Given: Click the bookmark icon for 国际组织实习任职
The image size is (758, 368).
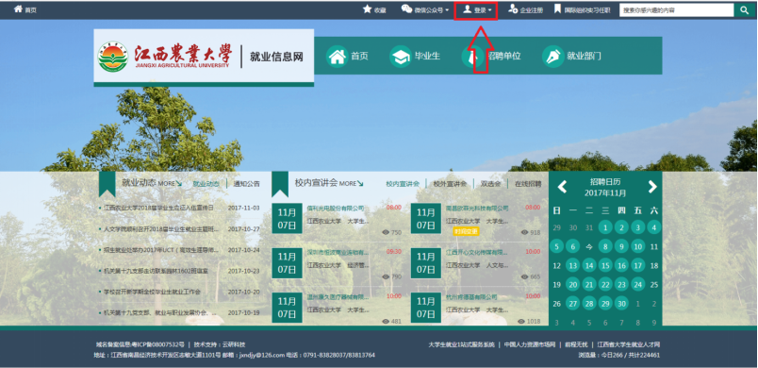Looking at the screenshot, I should [557, 9].
